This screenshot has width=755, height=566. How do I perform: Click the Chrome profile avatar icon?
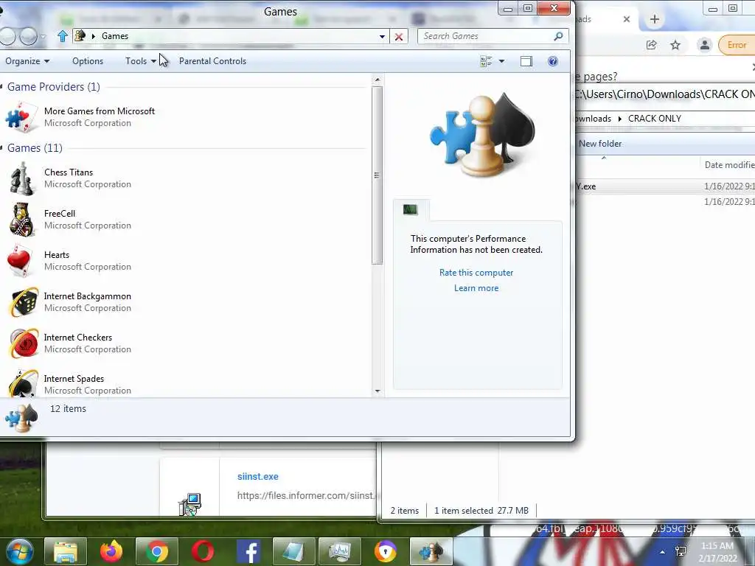tap(704, 45)
